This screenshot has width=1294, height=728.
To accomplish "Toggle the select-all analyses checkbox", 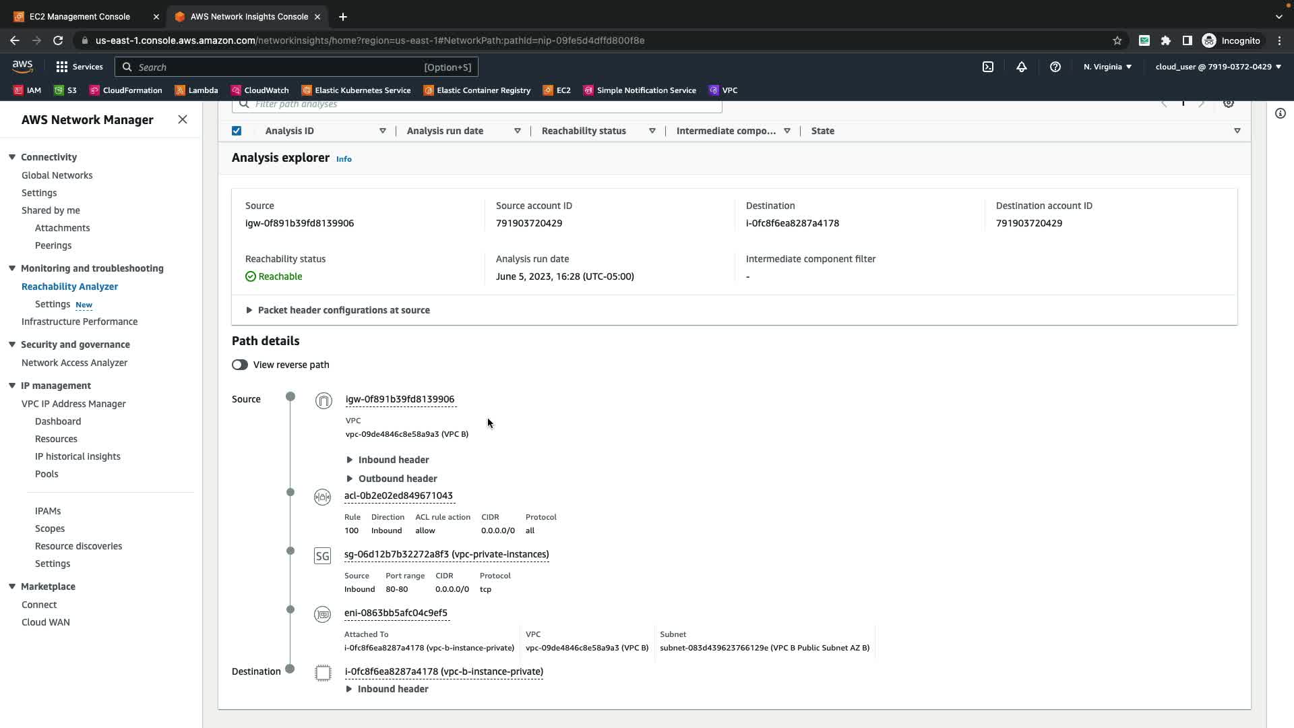I will (237, 131).
